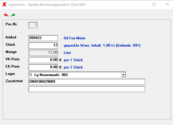Viewport: 173px width, 125px height.
Task: Click the VK-Preis price field
Action: [43, 60]
